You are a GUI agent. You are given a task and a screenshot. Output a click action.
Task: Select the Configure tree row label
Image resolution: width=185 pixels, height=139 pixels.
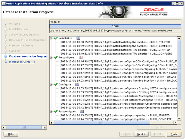coord(65,84)
